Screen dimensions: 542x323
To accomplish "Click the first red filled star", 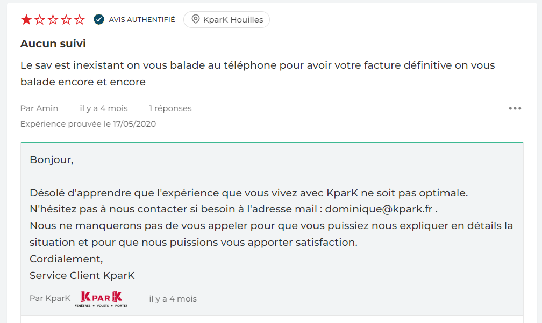I will 25,19.
